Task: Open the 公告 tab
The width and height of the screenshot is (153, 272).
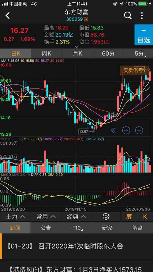Action: click(x=46, y=228)
